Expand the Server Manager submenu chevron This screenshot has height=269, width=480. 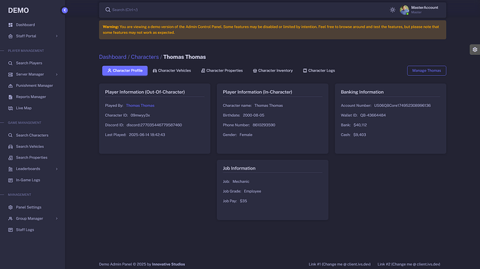tap(56, 74)
